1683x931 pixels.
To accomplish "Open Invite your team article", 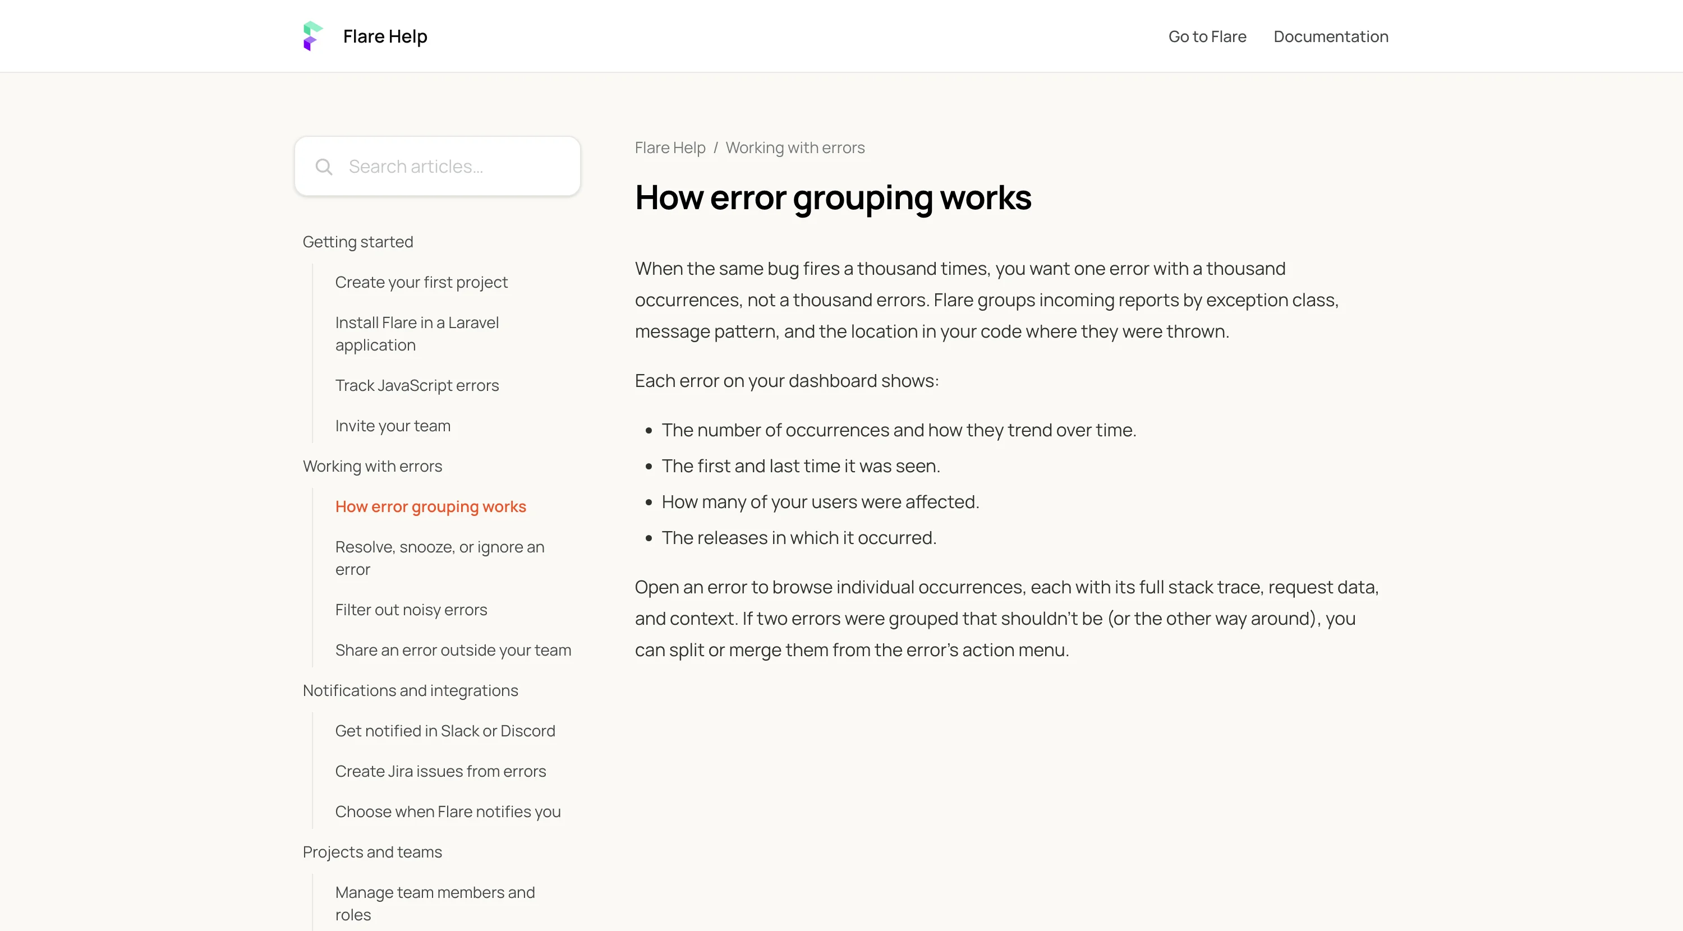I will (393, 426).
